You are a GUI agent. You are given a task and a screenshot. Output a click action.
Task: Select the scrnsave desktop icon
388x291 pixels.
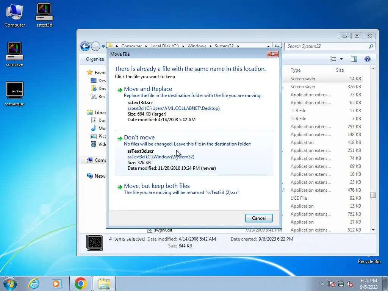tap(15, 55)
